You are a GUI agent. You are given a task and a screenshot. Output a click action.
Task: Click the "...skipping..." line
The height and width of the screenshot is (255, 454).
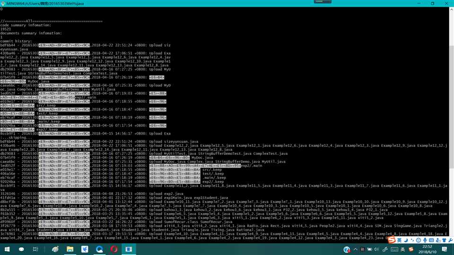click(x=16, y=137)
